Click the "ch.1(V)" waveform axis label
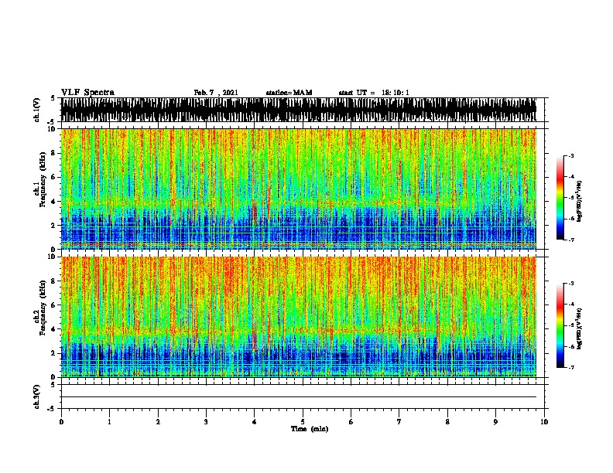Viewport: 613px width, 473px height. (x=36, y=110)
